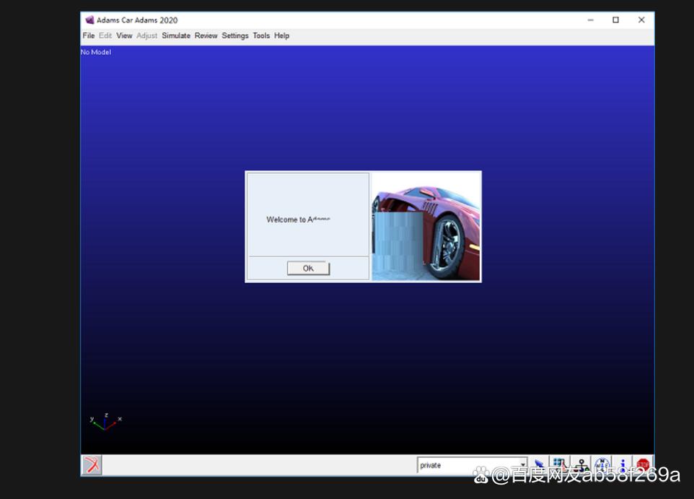Click the red command window icon in status bar
The width and height of the screenshot is (694, 499).
(x=92, y=465)
